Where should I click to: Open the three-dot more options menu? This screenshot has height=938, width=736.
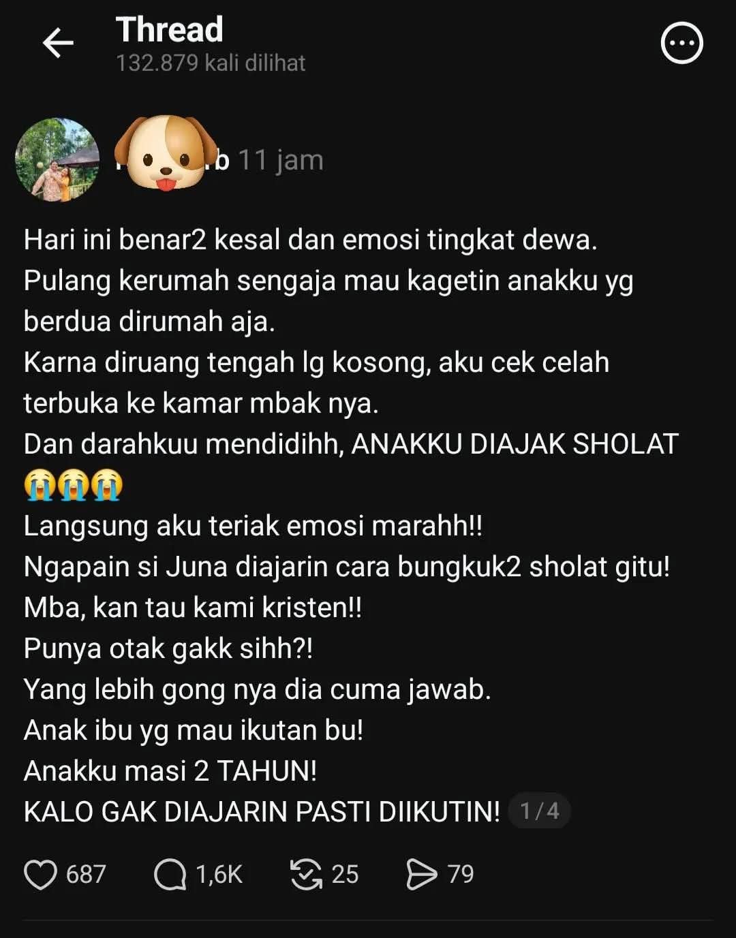click(x=681, y=44)
